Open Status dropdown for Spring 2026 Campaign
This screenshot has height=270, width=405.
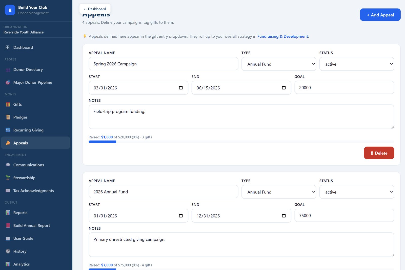(x=357, y=64)
